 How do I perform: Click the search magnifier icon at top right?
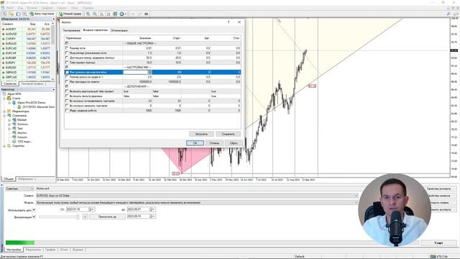tap(448, 14)
